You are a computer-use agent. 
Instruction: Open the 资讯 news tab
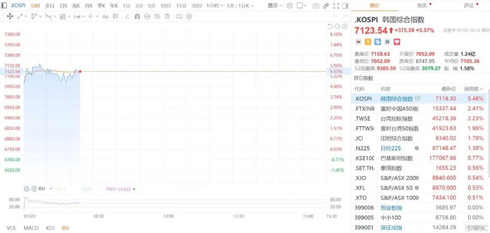pos(421,5)
